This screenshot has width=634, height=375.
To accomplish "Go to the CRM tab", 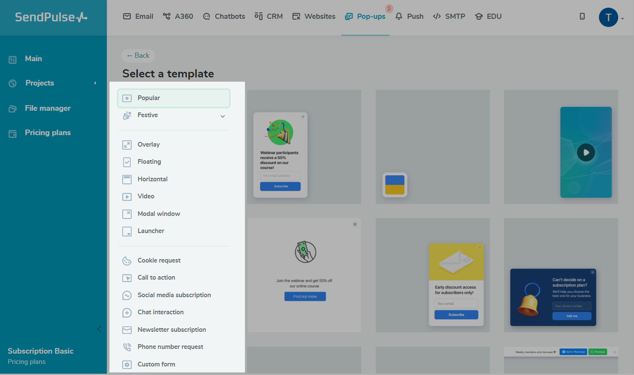I will pos(268,16).
